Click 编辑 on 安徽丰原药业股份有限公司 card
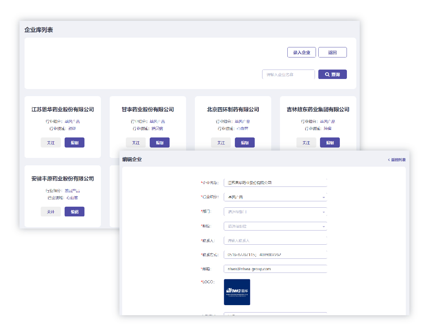 [74, 212]
